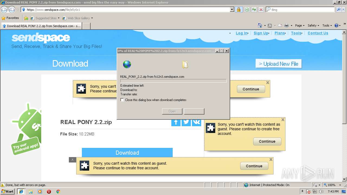The height and width of the screenshot is (195, 347).
Task: Expand search provider dropdown arrow
Action: point(344,9)
